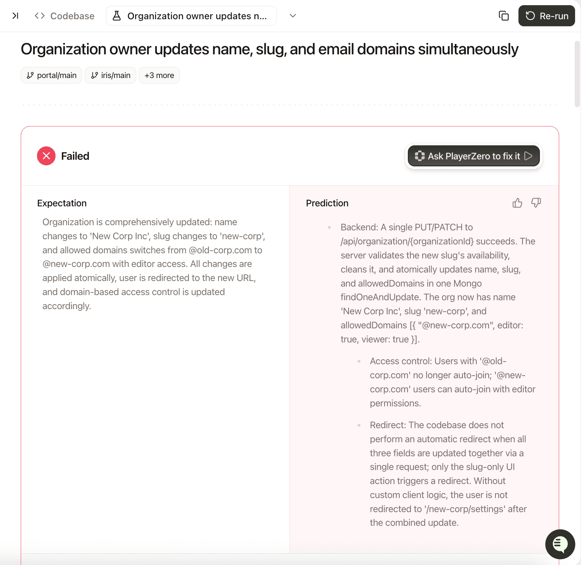Open the portal/main branch tag
This screenshot has height=565, width=581.
point(51,75)
